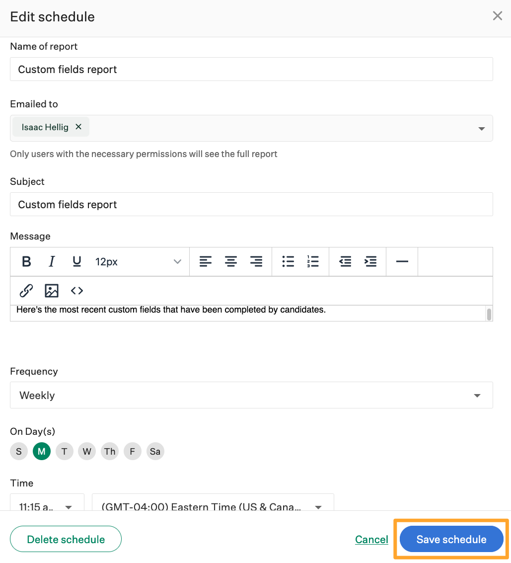Click the Name of report field
The width and height of the screenshot is (511, 563).
pyautogui.click(x=251, y=69)
